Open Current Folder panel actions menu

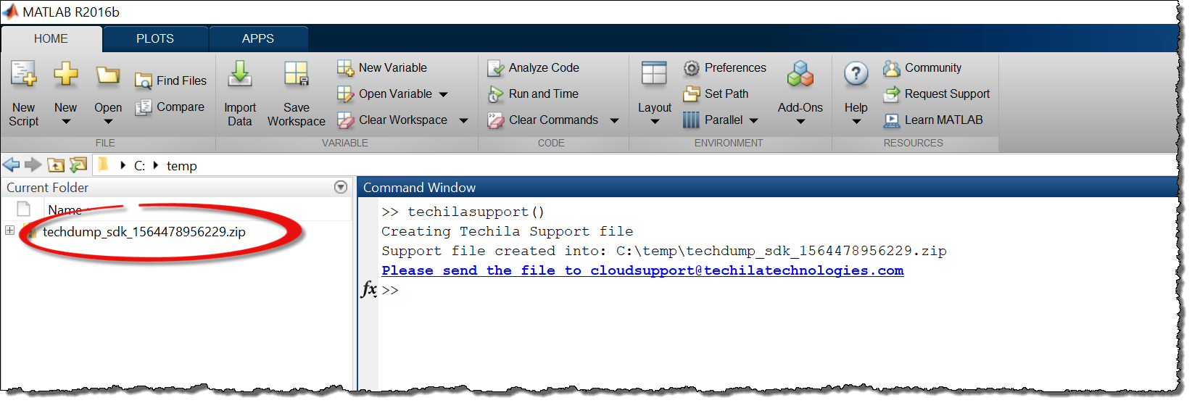[x=341, y=187]
